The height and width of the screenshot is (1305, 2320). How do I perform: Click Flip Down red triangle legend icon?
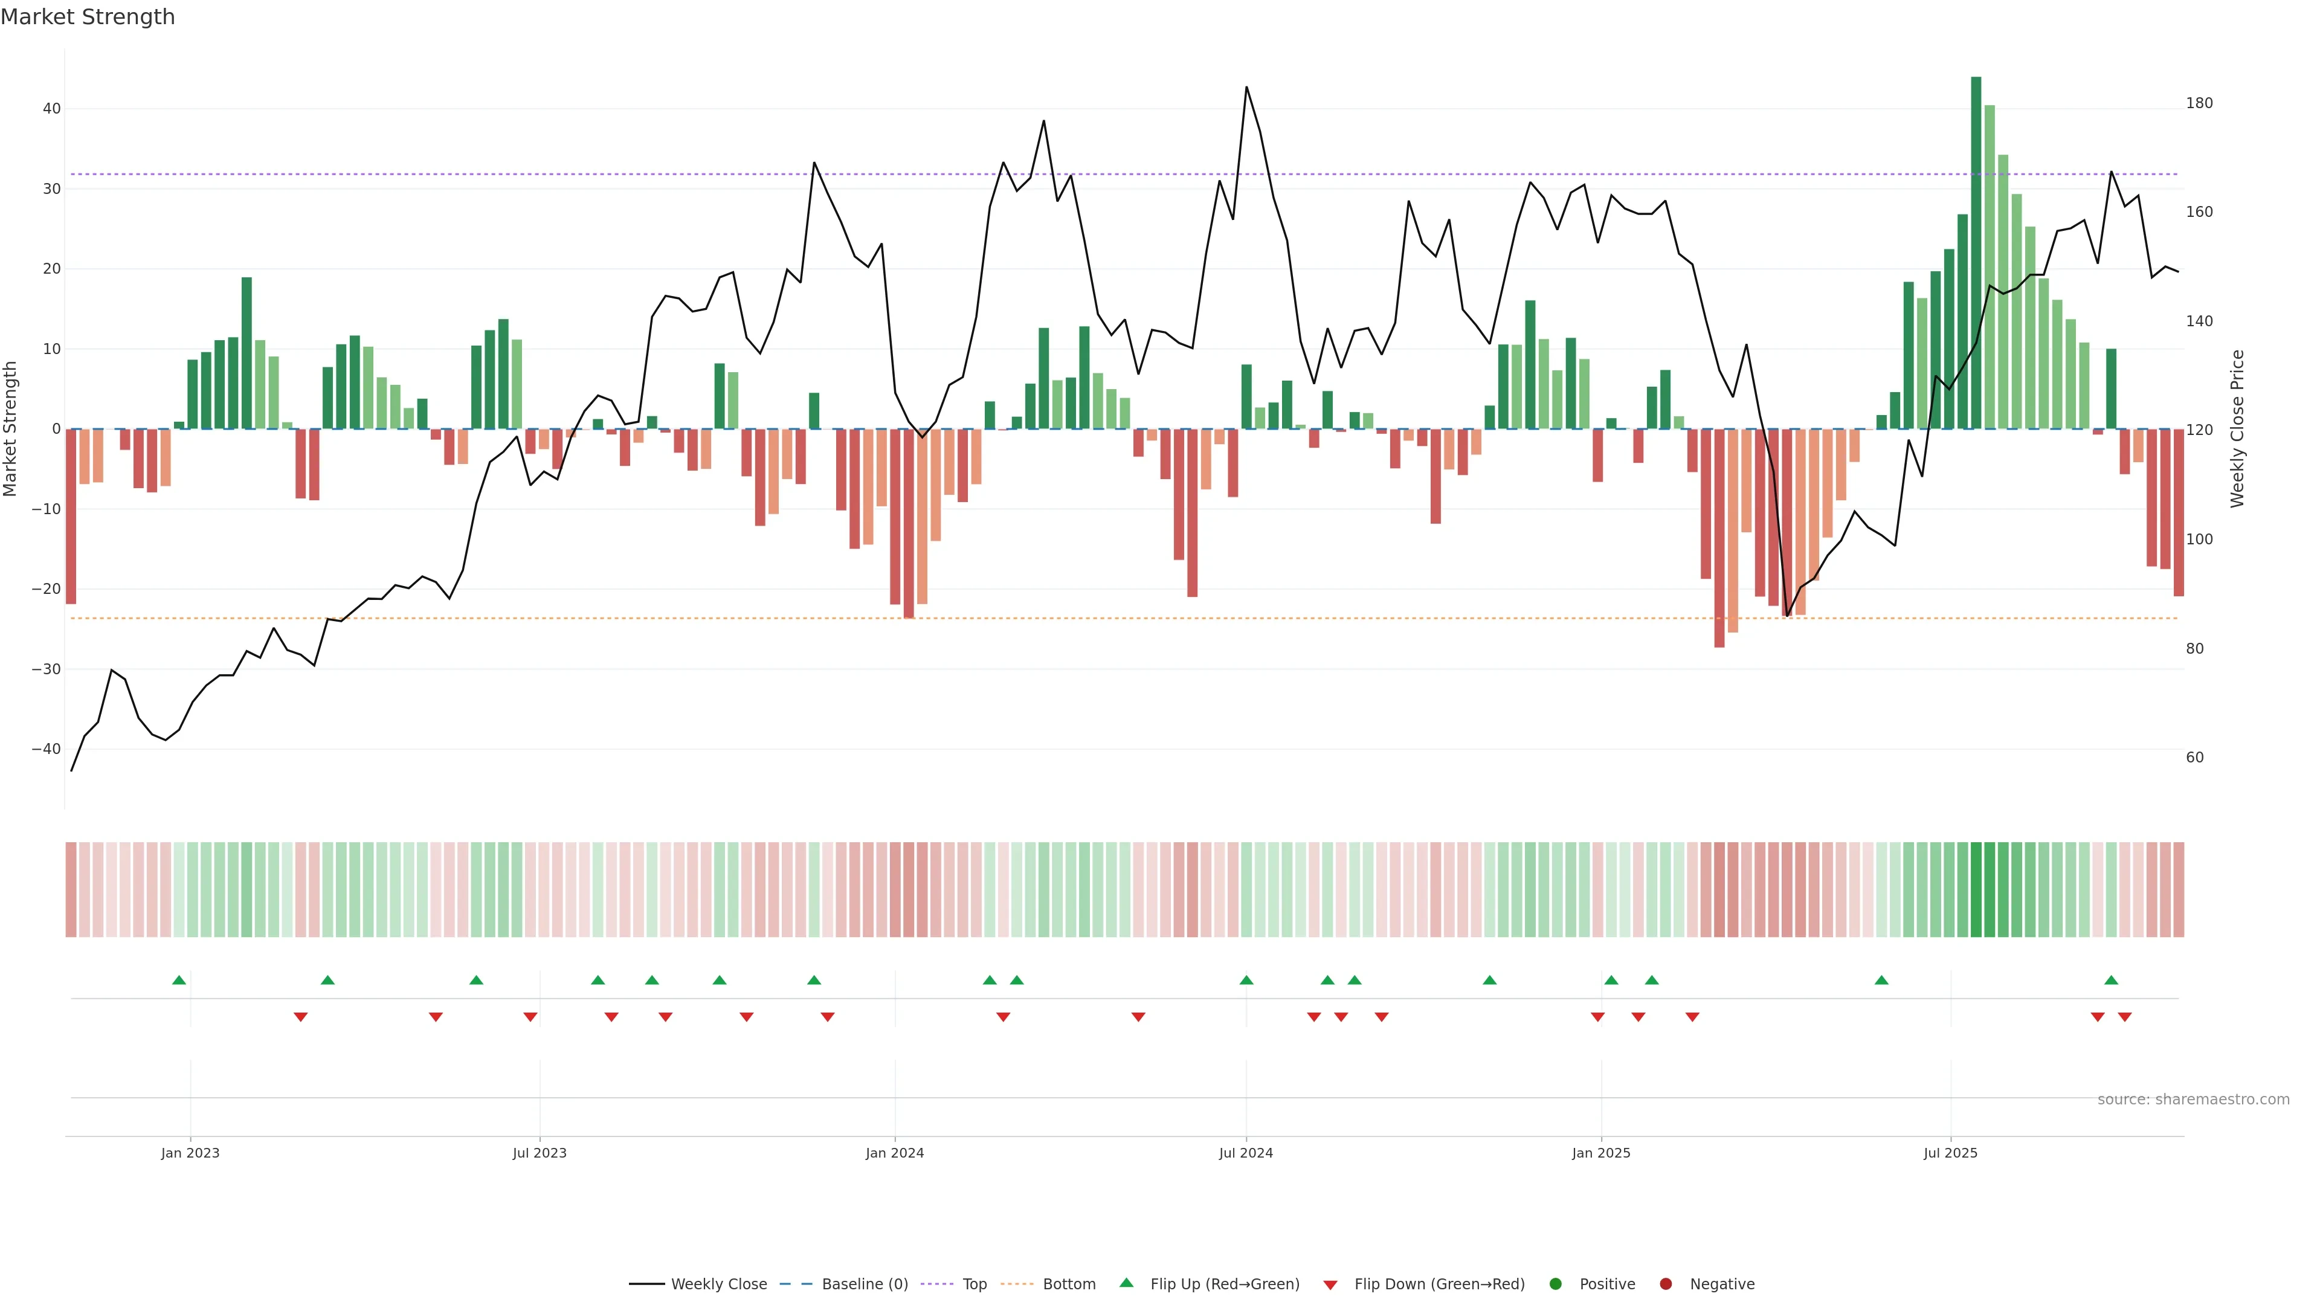1330,1285
